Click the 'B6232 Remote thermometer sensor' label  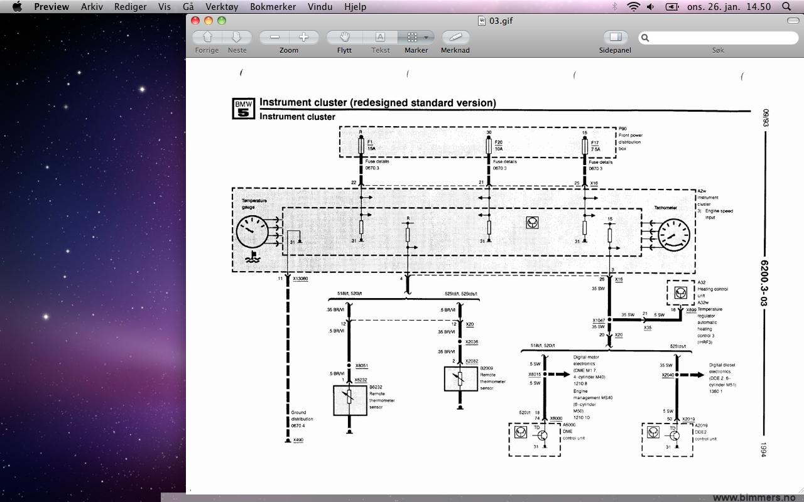point(382,397)
